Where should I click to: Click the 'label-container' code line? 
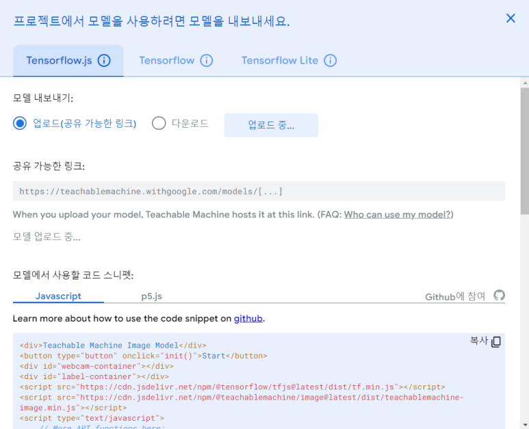(94, 377)
